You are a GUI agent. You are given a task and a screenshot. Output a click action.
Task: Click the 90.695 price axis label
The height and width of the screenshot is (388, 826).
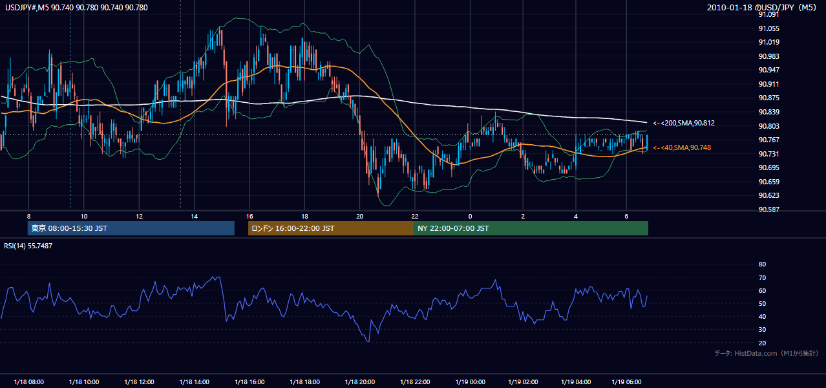(768, 167)
